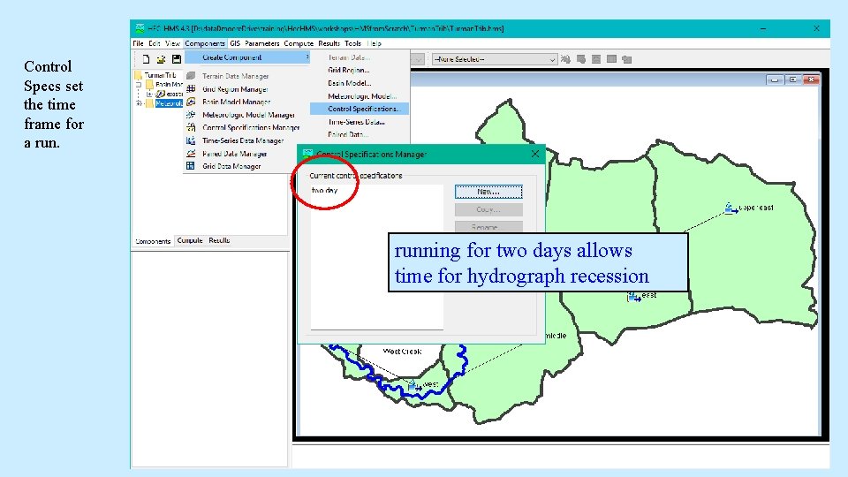This screenshot has width=848, height=477.
Task: Select Basin Model... in submenu
Action: tap(350, 83)
